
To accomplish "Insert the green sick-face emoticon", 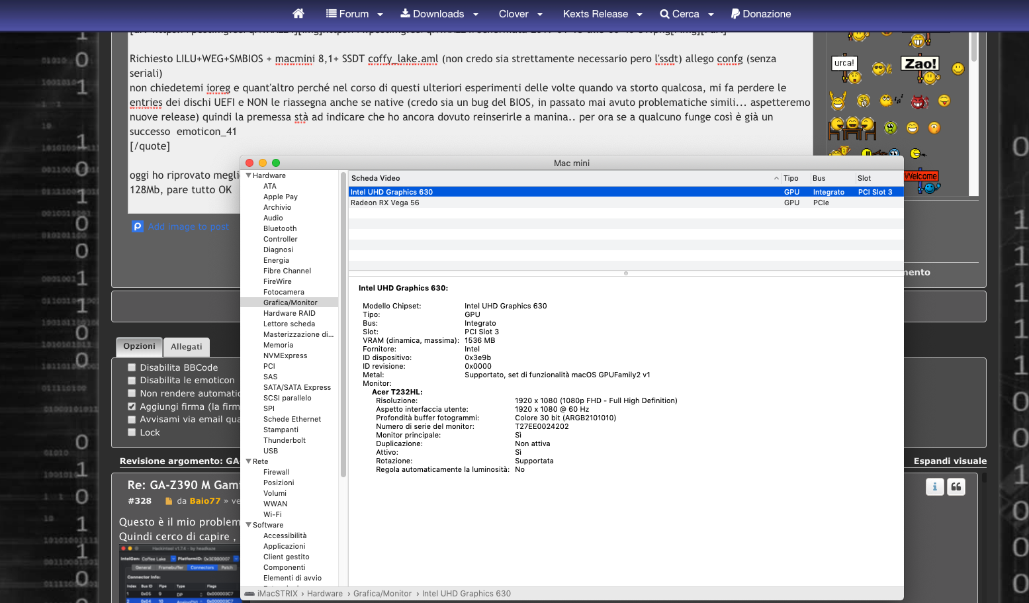I will pyautogui.click(x=891, y=128).
